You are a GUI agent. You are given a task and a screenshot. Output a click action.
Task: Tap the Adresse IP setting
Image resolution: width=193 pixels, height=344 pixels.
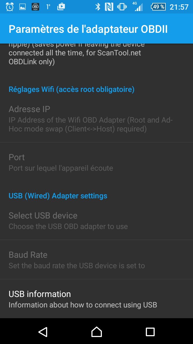tap(96, 119)
